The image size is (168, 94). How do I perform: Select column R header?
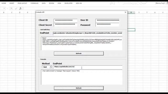coord(131,13)
